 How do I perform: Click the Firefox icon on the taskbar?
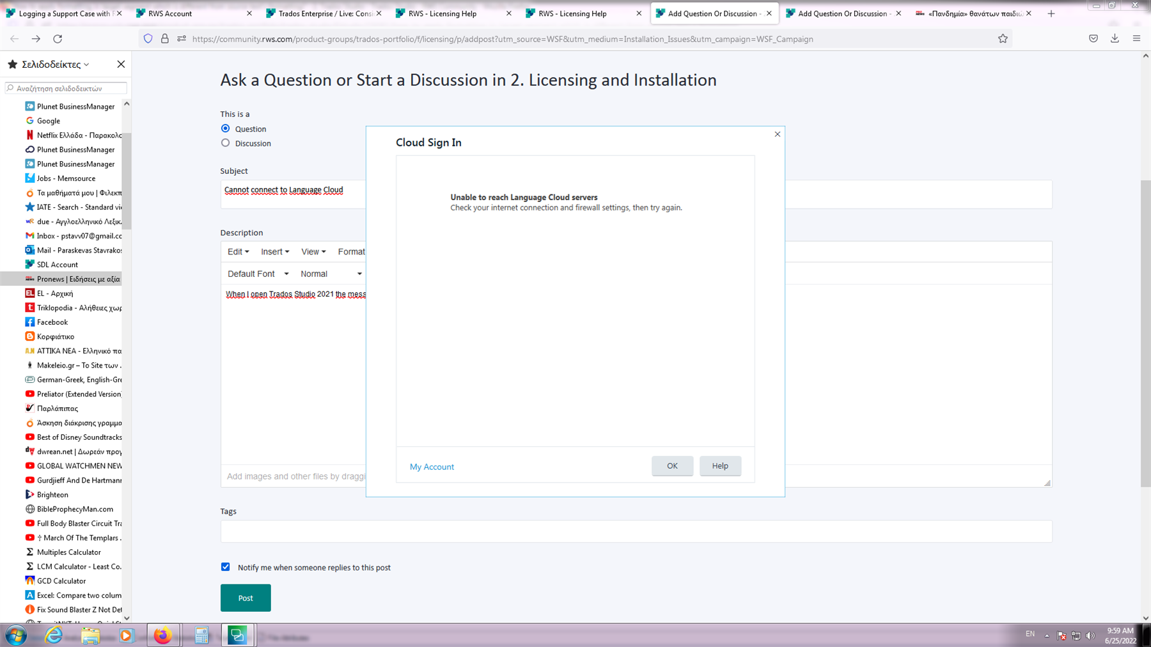pyautogui.click(x=163, y=635)
